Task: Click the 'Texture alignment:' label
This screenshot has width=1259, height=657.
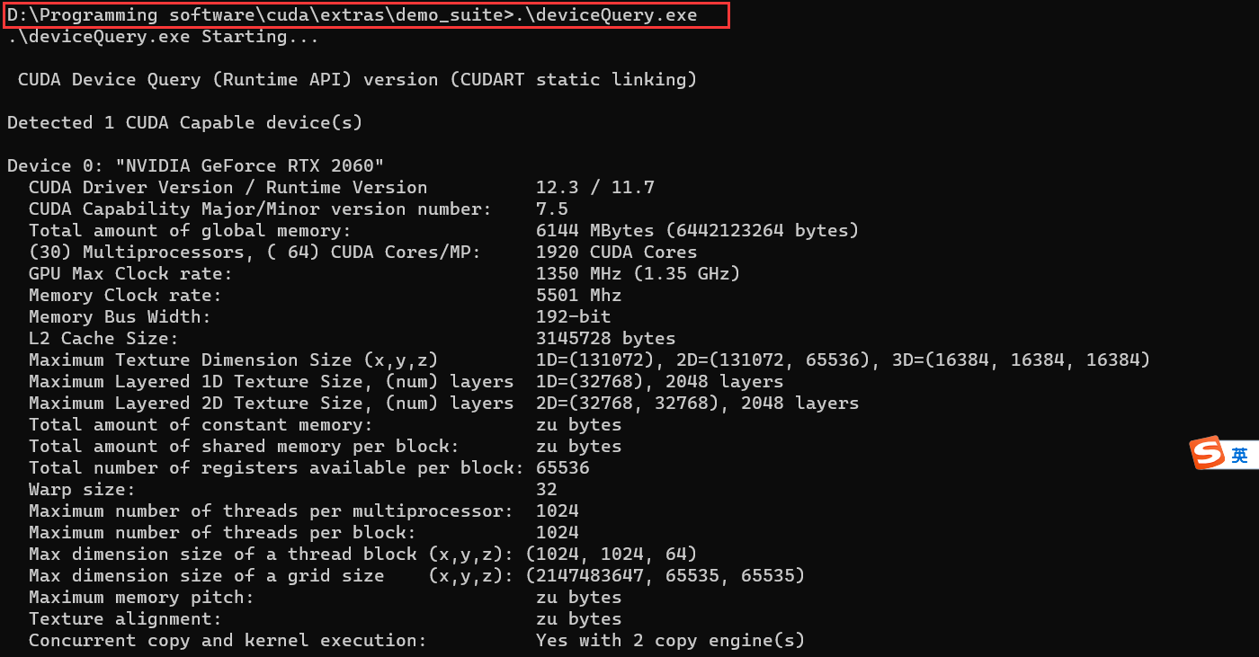Action: pos(125,619)
